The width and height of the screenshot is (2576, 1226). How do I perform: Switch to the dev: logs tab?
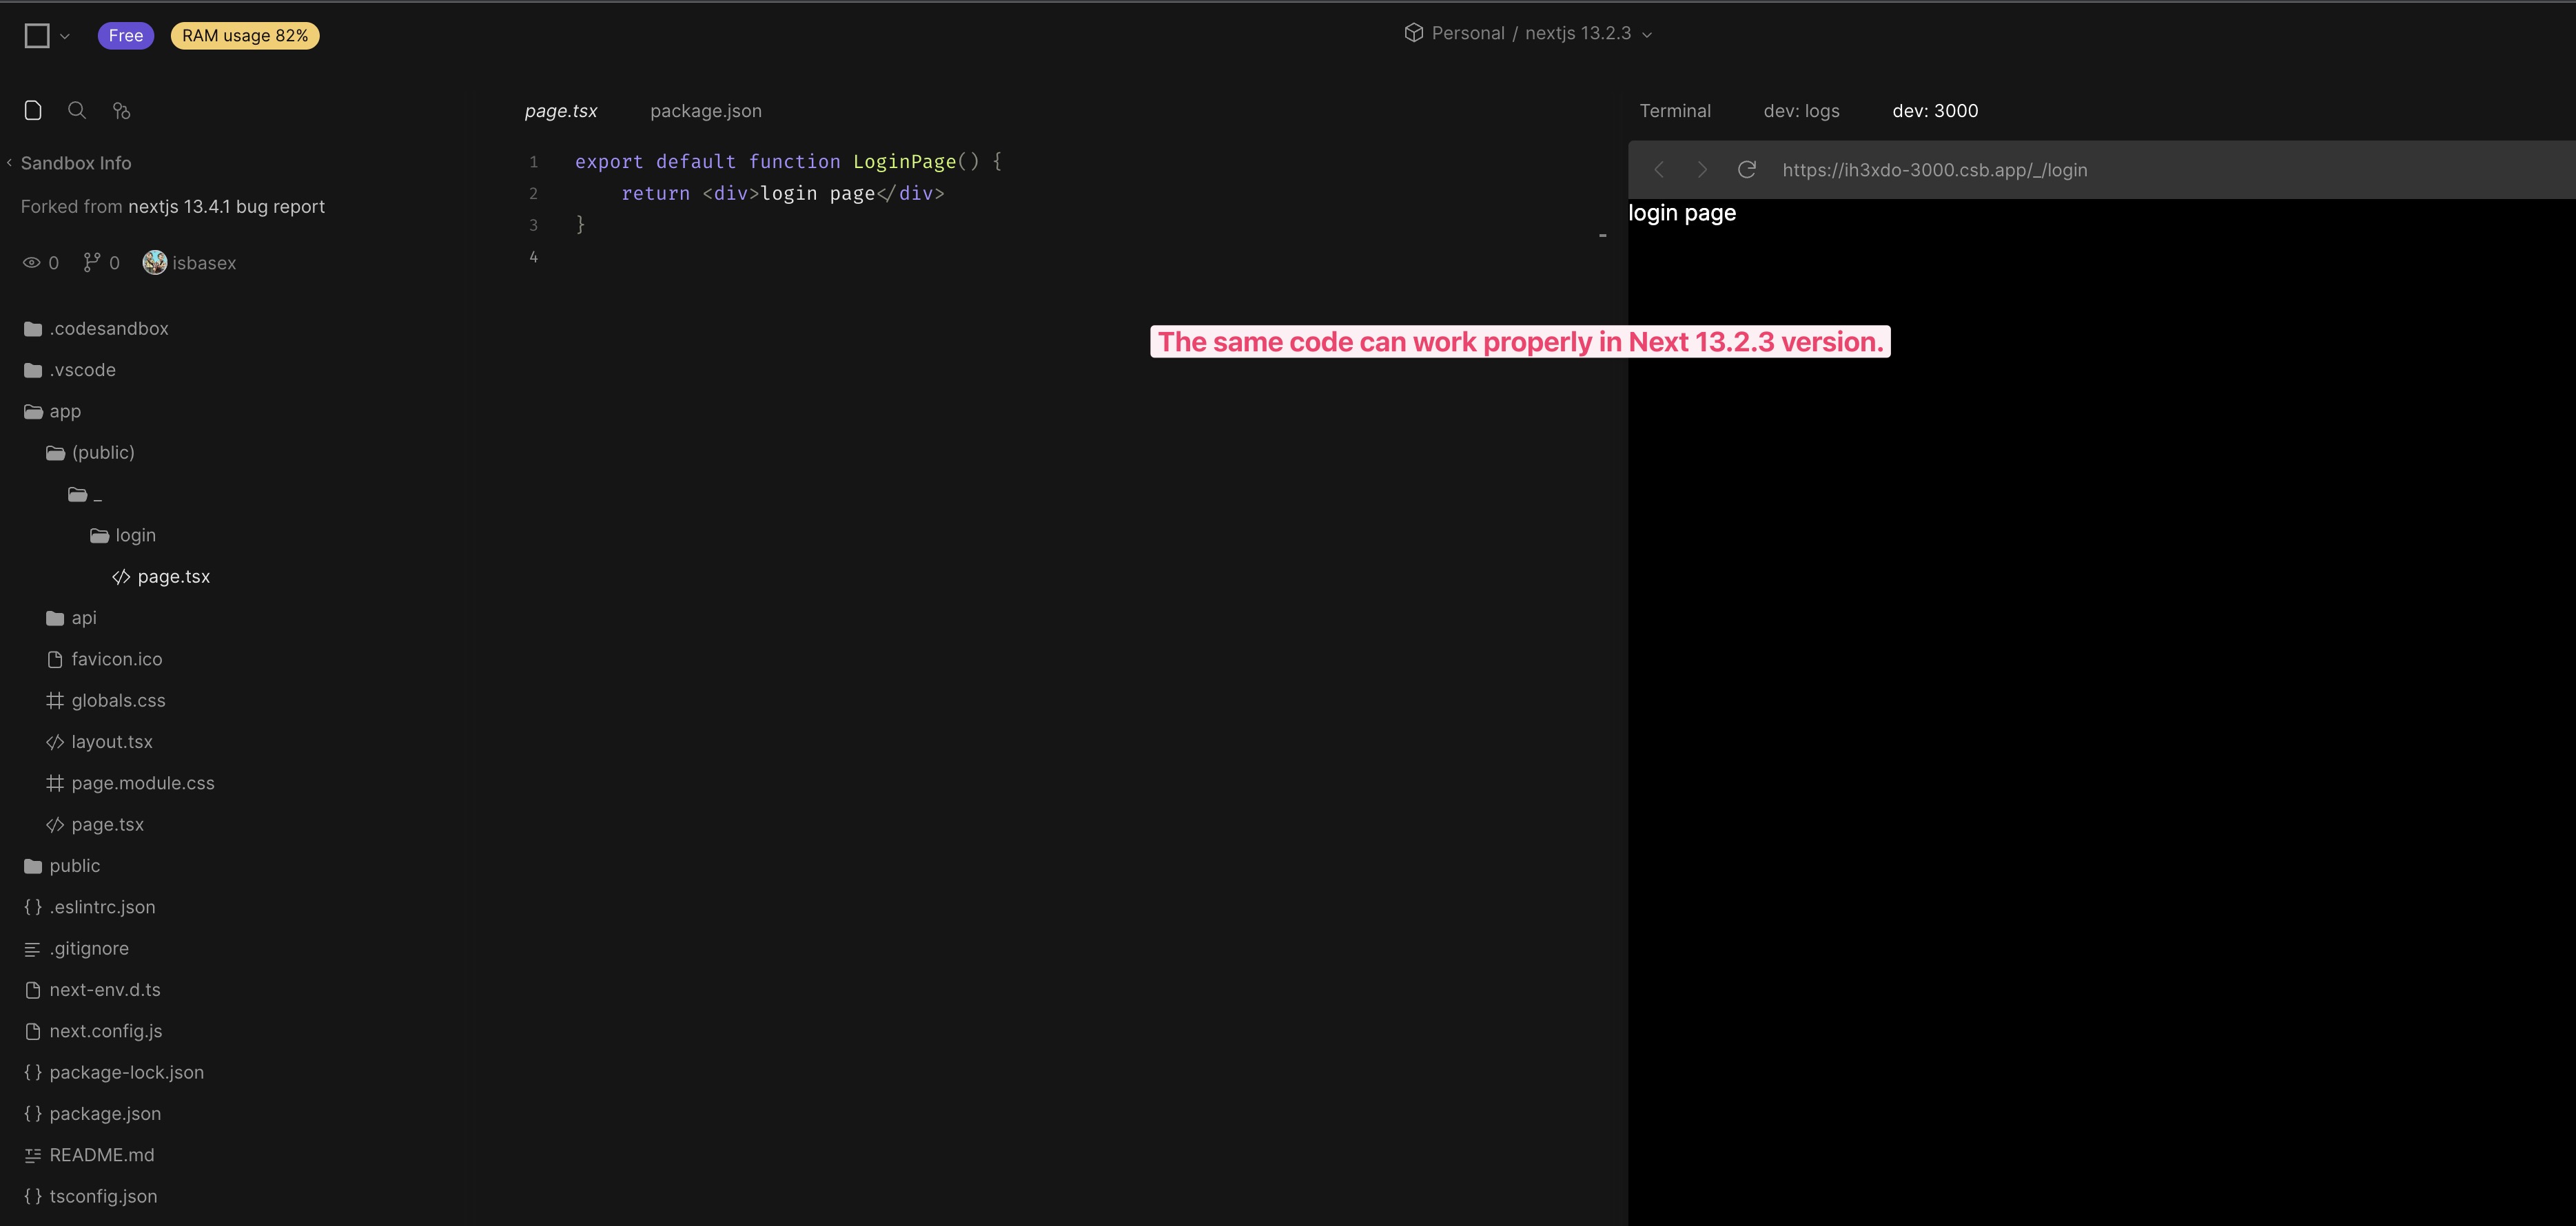[1801, 111]
